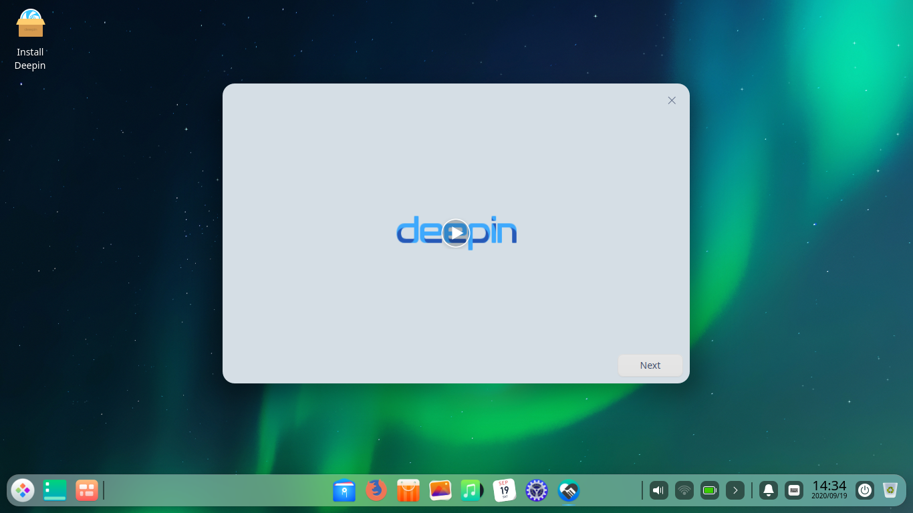
Task: Launch the Music player
Action: tap(471, 490)
